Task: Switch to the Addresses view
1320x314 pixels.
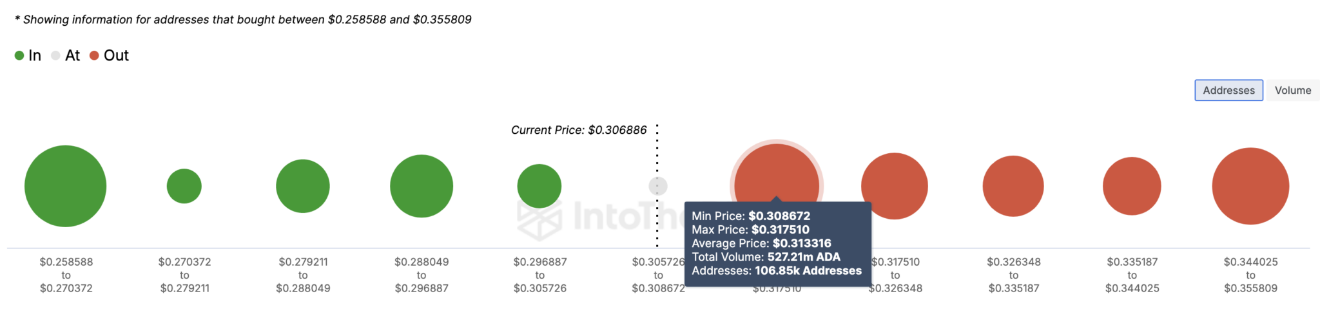Action: point(1228,90)
